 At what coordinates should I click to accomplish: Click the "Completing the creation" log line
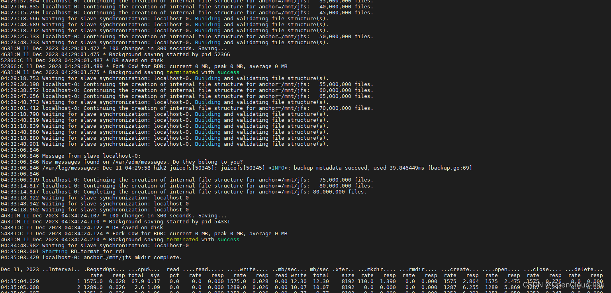(x=184, y=192)
